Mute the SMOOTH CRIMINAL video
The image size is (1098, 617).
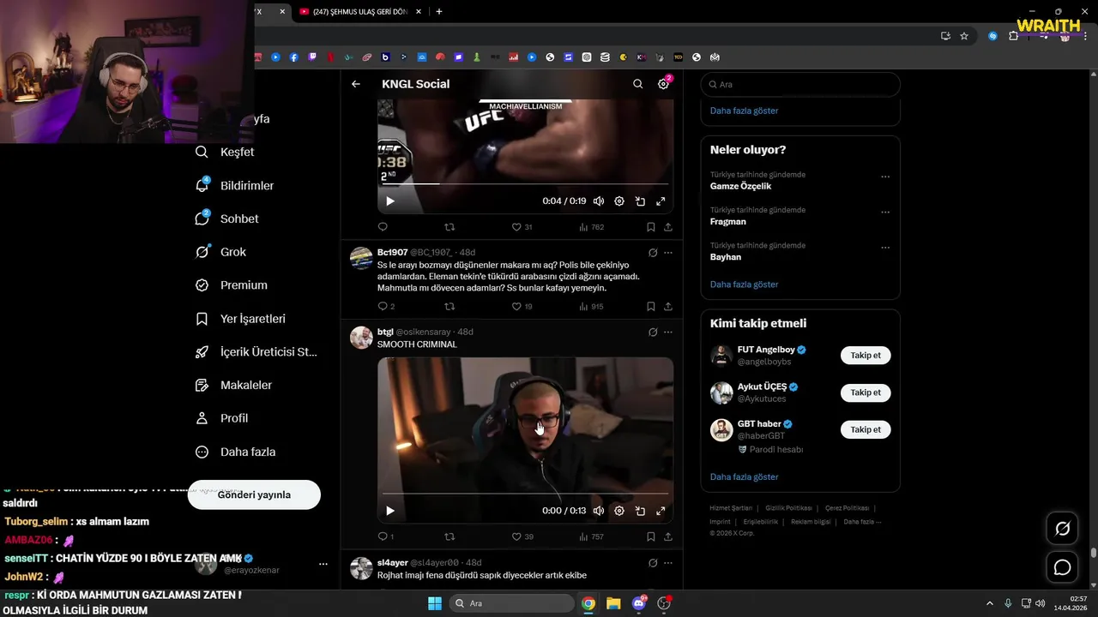599,511
